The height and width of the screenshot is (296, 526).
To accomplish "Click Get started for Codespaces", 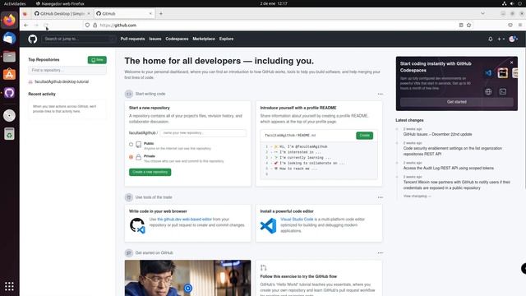I will coord(457,102).
